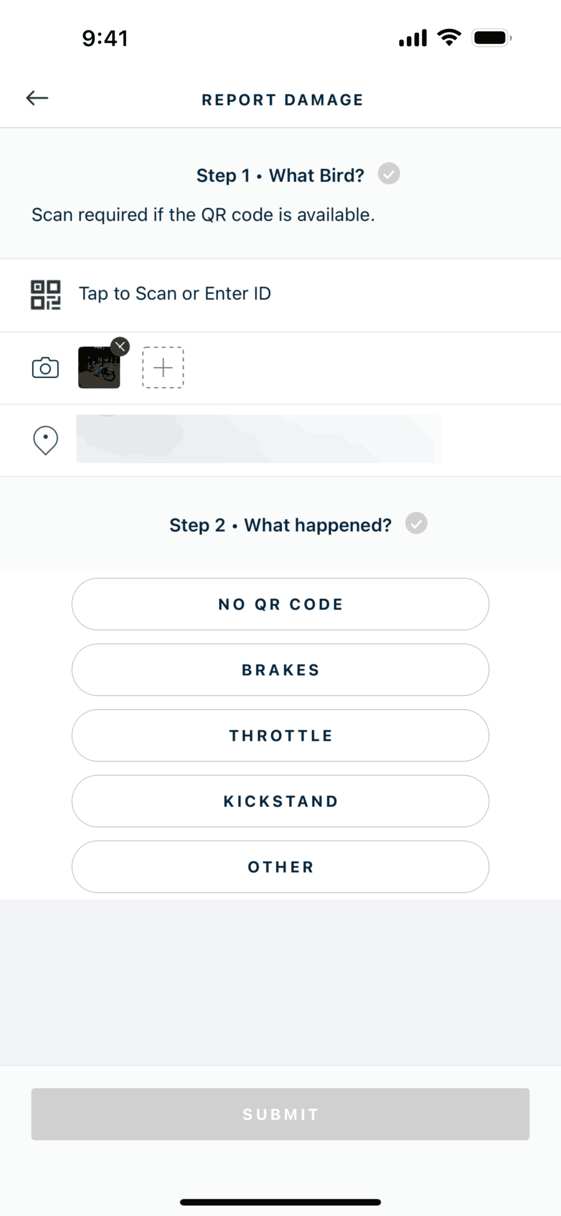Add another photo with plus box

(163, 368)
